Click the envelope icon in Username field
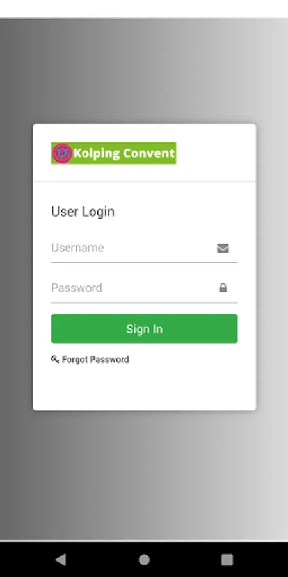This screenshot has width=288, height=577. tap(223, 248)
